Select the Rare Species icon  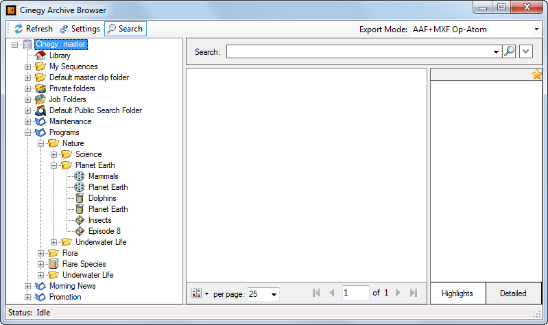(53, 264)
